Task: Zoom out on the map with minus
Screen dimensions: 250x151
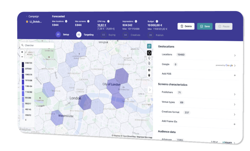Action: click(x=22, y=57)
